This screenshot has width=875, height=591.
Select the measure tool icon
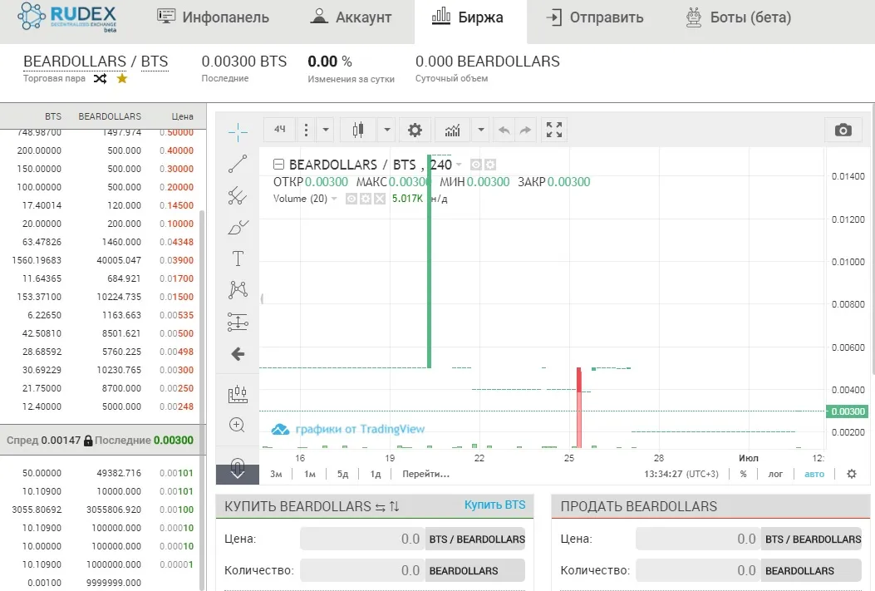[238, 394]
